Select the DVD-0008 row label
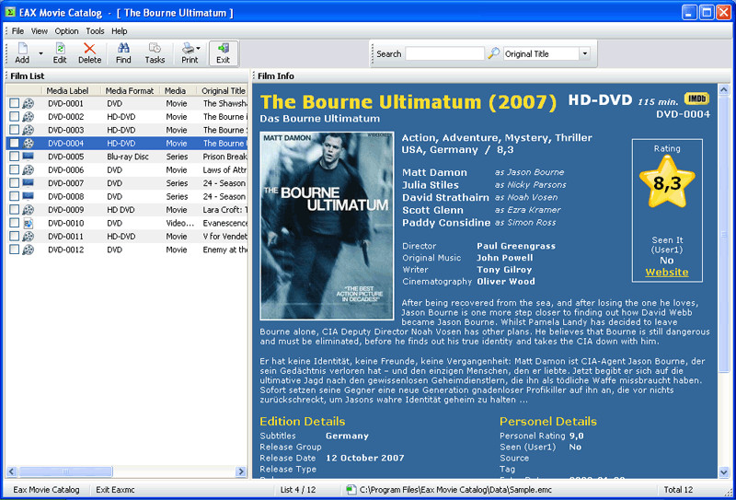The height and width of the screenshot is (500, 736). point(65,196)
